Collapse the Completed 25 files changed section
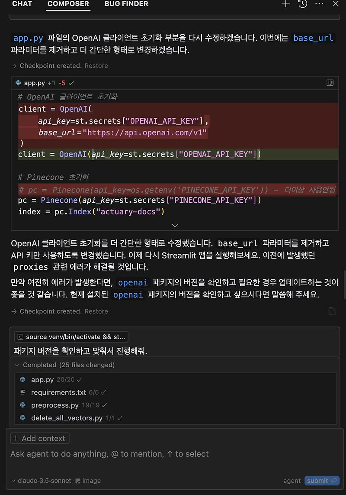 [17, 365]
